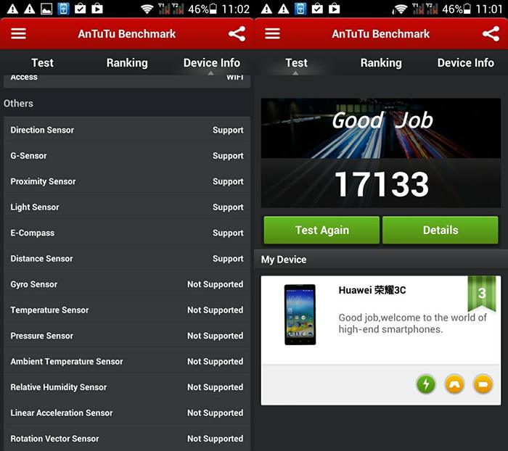The image size is (508, 451).
Task: Tap the Details button
Action: tap(441, 230)
